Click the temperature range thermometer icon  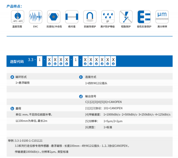17,17
